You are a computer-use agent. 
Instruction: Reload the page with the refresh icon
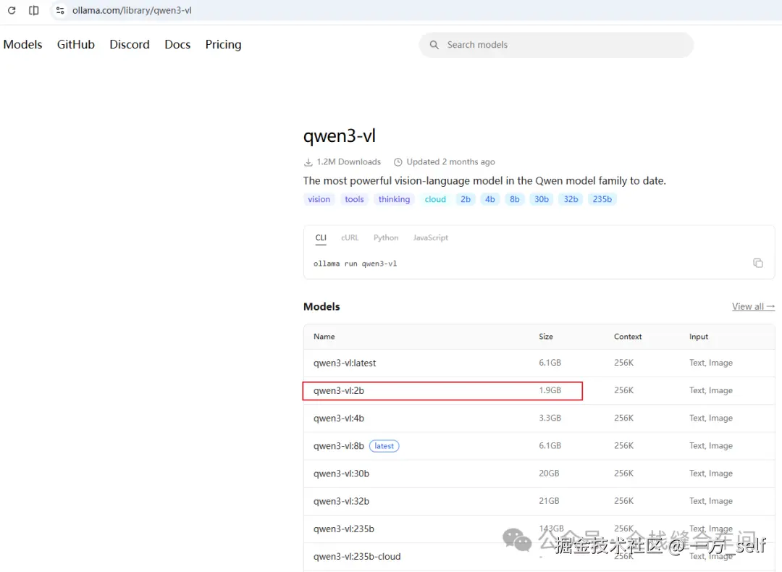click(x=12, y=10)
